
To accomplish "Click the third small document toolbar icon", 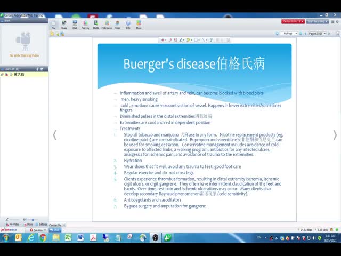I will click(x=62, y=34).
